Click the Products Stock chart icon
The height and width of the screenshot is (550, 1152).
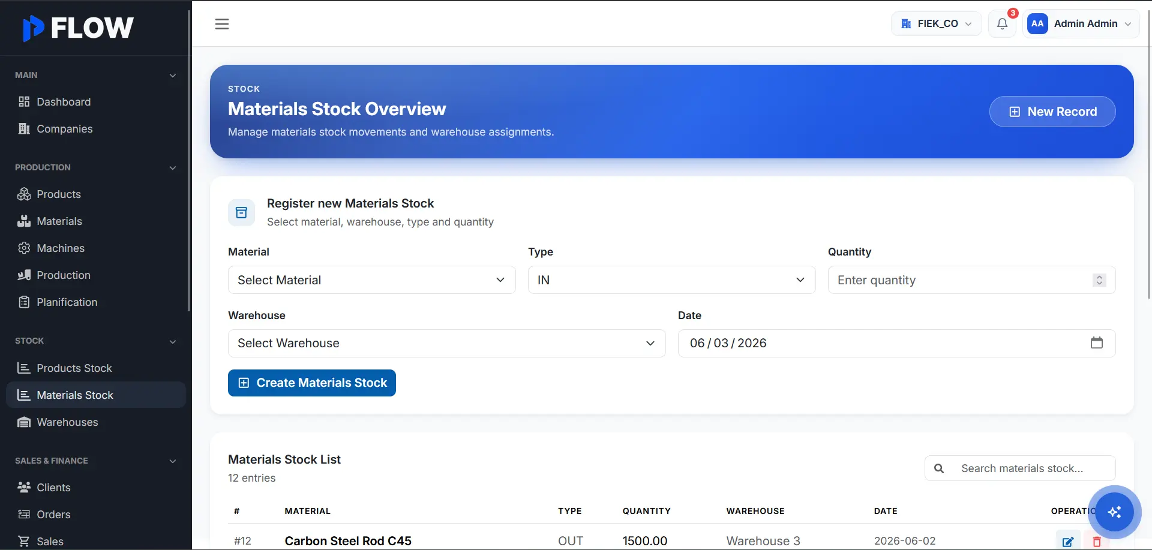[24, 368]
